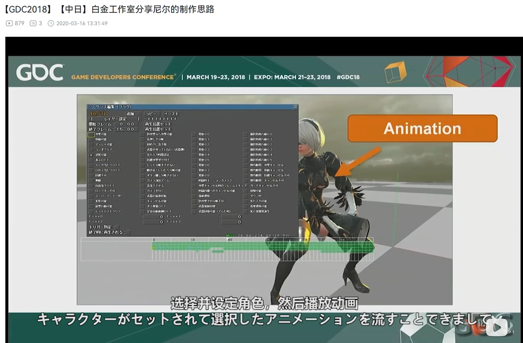Click the レイヤー設定 bracket button

pyautogui.click(x=115, y=119)
